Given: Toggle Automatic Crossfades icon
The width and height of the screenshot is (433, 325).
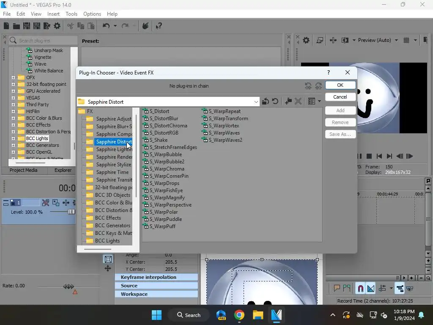Looking at the screenshot, I should coord(371,289).
